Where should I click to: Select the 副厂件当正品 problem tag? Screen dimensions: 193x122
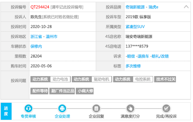(x=62, y=91)
